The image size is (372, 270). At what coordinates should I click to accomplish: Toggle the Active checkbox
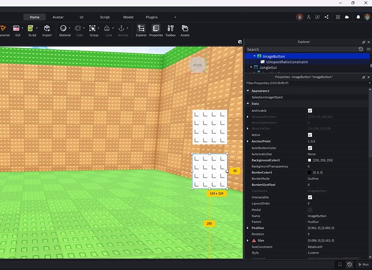click(x=310, y=135)
